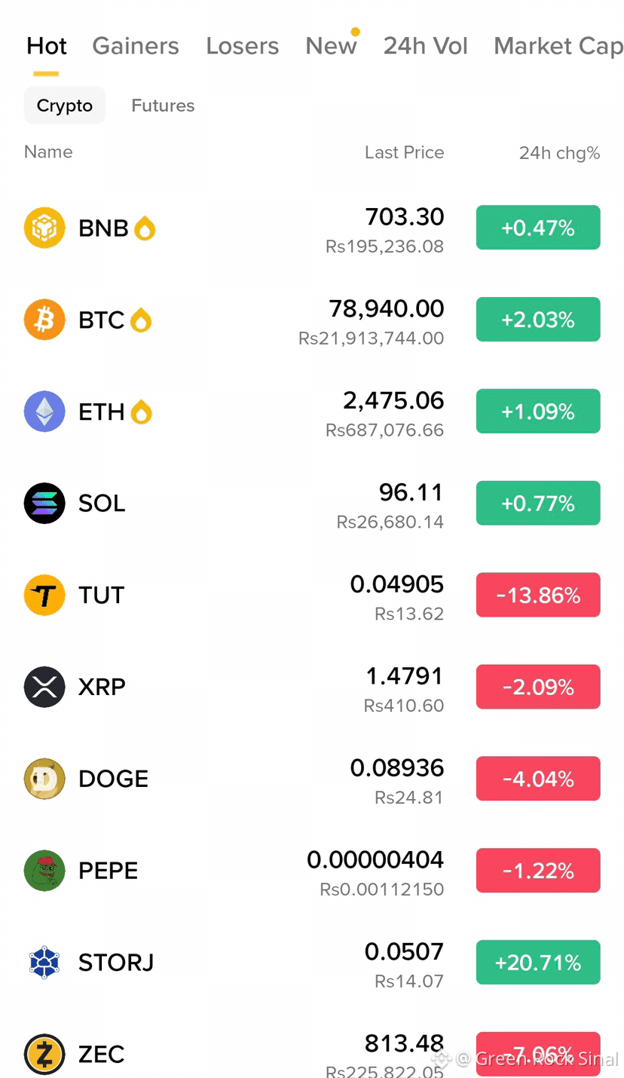Viewport: 624px width, 1078px height.
Task: Select the STORJ token icon
Action: tap(44, 963)
